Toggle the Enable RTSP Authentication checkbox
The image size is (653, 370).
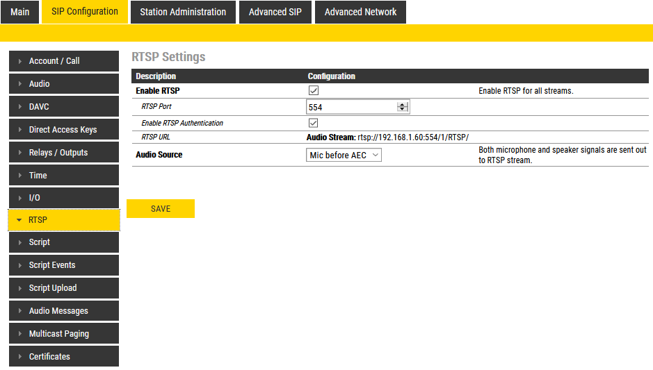(314, 123)
